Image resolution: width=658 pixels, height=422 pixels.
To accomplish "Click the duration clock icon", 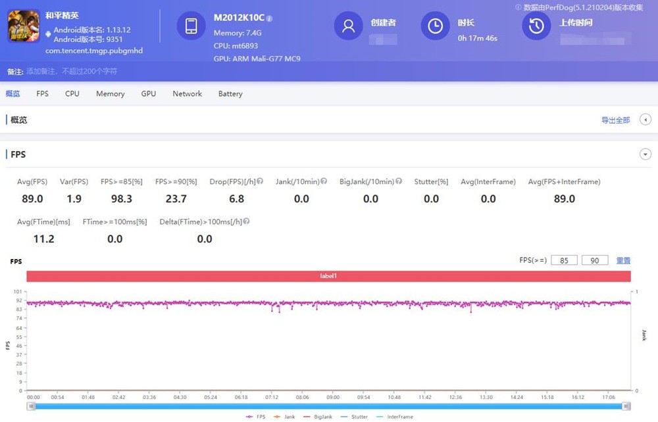I will click(435, 26).
